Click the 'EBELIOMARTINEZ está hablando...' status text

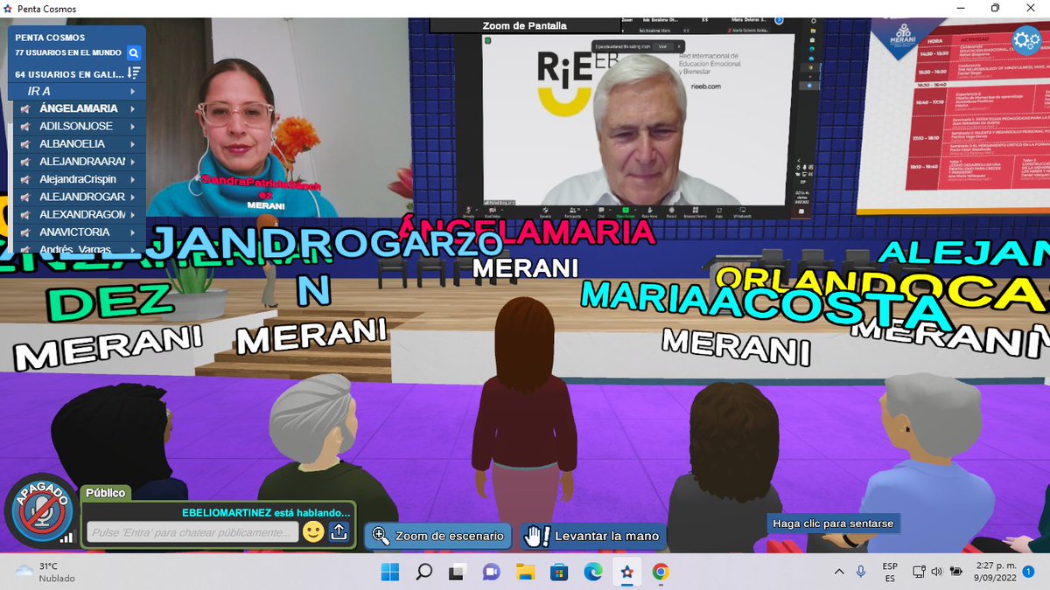pos(266,513)
